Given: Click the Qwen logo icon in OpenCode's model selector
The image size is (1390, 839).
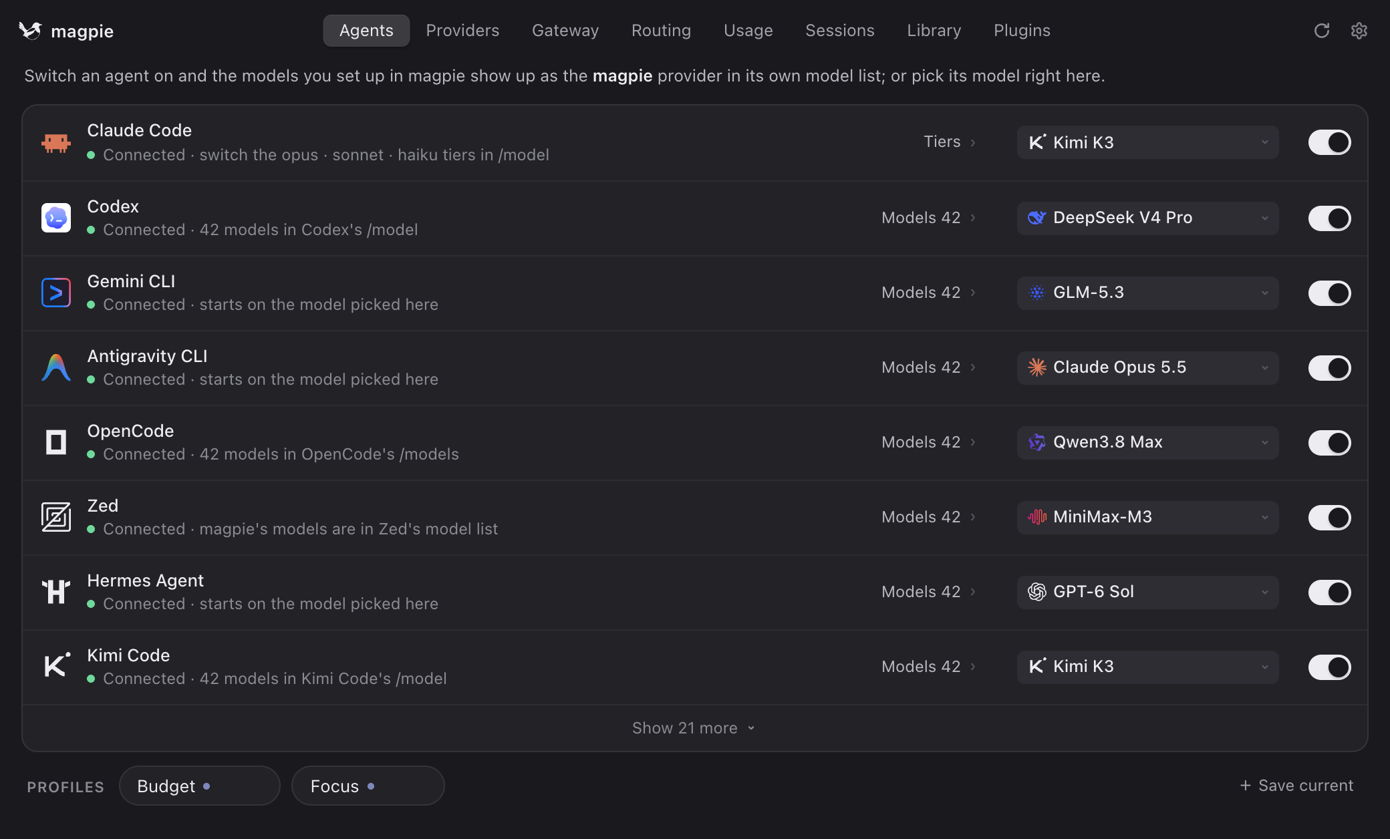Looking at the screenshot, I should click(1036, 442).
